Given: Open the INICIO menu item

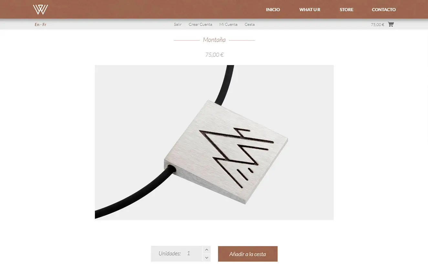Looking at the screenshot, I should [273, 10].
